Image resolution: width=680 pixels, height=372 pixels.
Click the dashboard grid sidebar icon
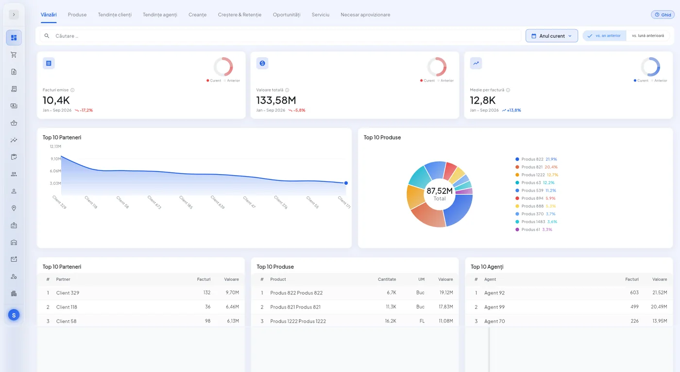14,38
